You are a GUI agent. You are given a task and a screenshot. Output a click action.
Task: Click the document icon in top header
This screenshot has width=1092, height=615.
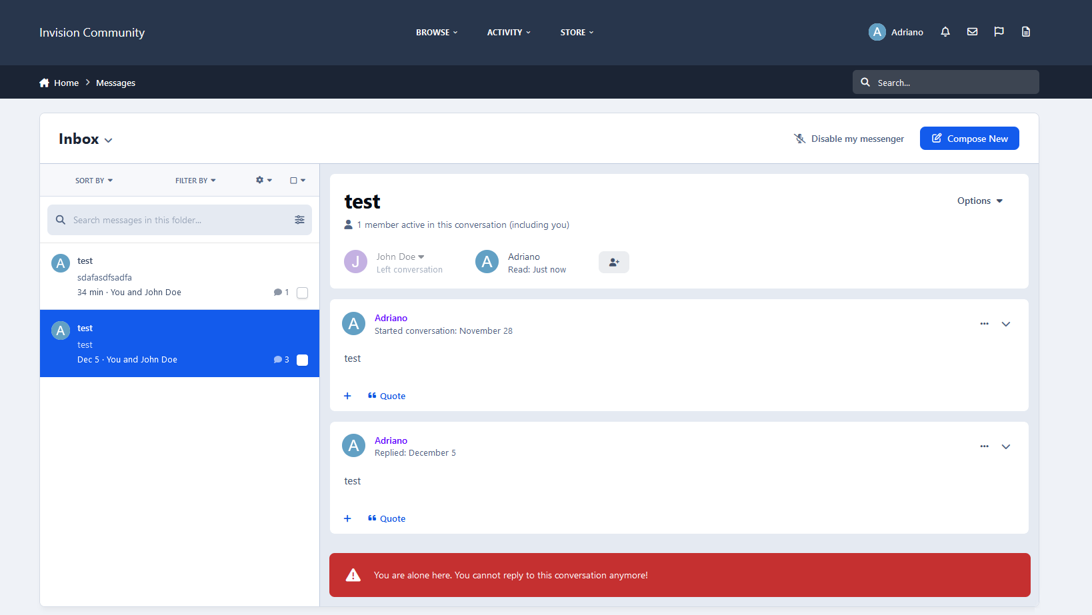[x=1026, y=32]
